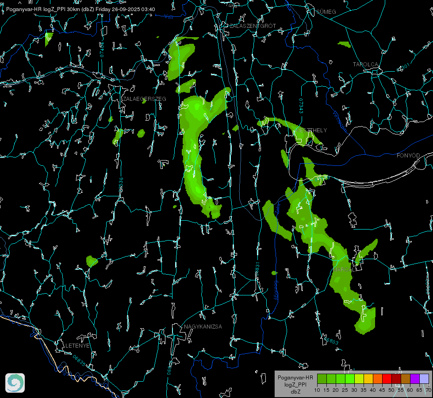The image size is (433, 398).
Task: Select the legend scale value 60
Action: [x=410, y=390]
